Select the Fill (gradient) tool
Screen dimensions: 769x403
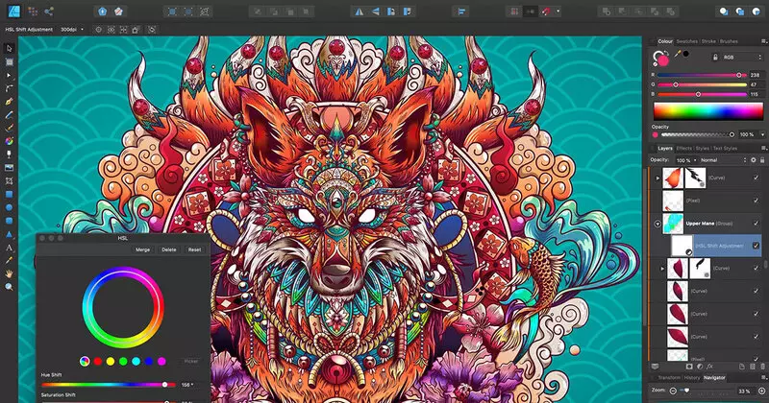9,141
